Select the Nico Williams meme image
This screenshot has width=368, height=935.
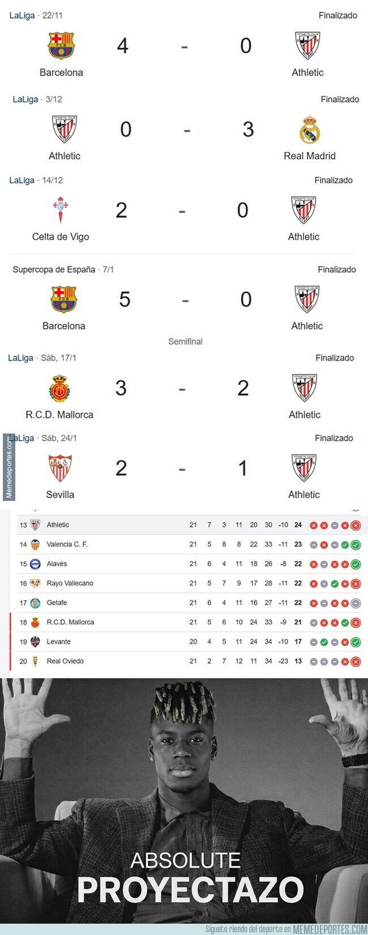pos(184,793)
